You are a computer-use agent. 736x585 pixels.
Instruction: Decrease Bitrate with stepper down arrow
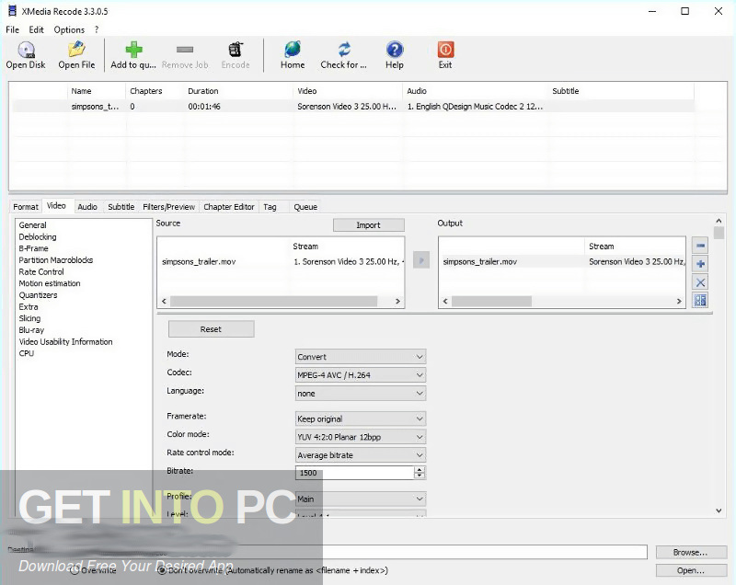pyautogui.click(x=420, y=476)
